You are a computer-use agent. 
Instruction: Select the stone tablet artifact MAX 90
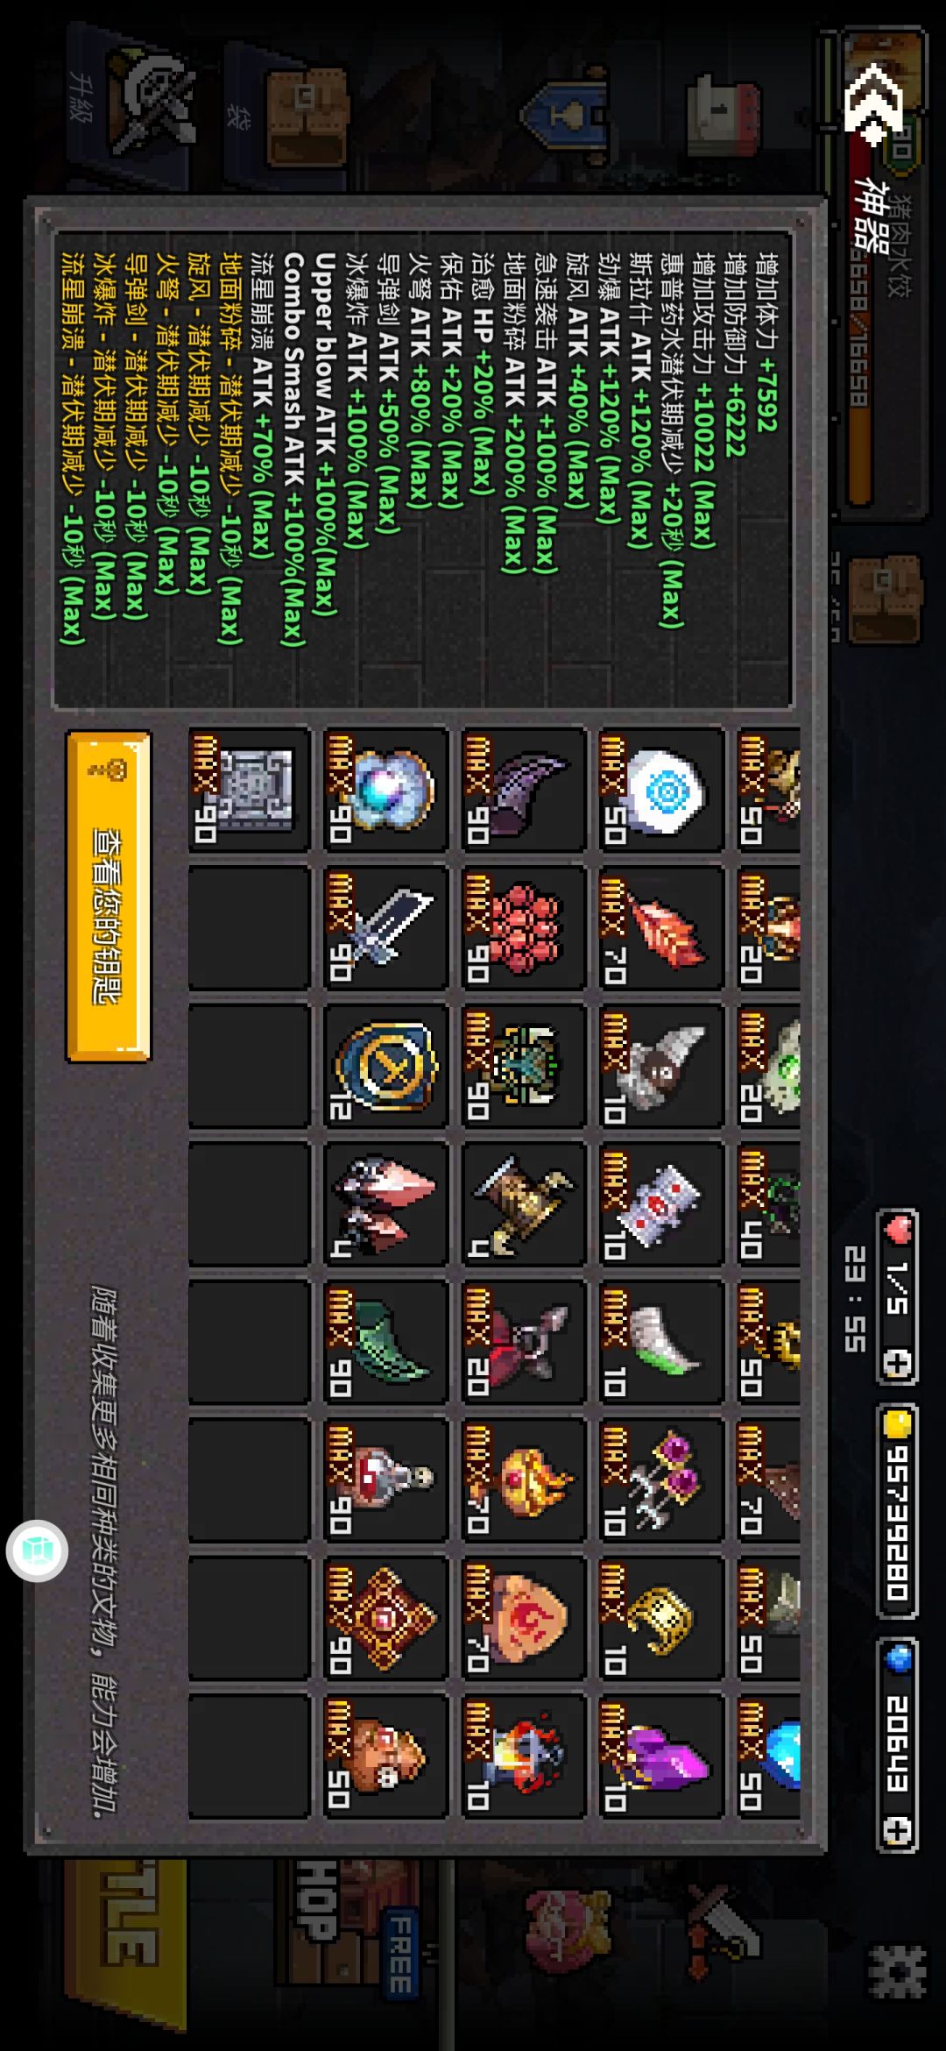tap(249, 790)
